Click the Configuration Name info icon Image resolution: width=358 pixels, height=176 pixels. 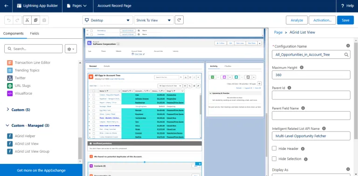pos(348,46)
